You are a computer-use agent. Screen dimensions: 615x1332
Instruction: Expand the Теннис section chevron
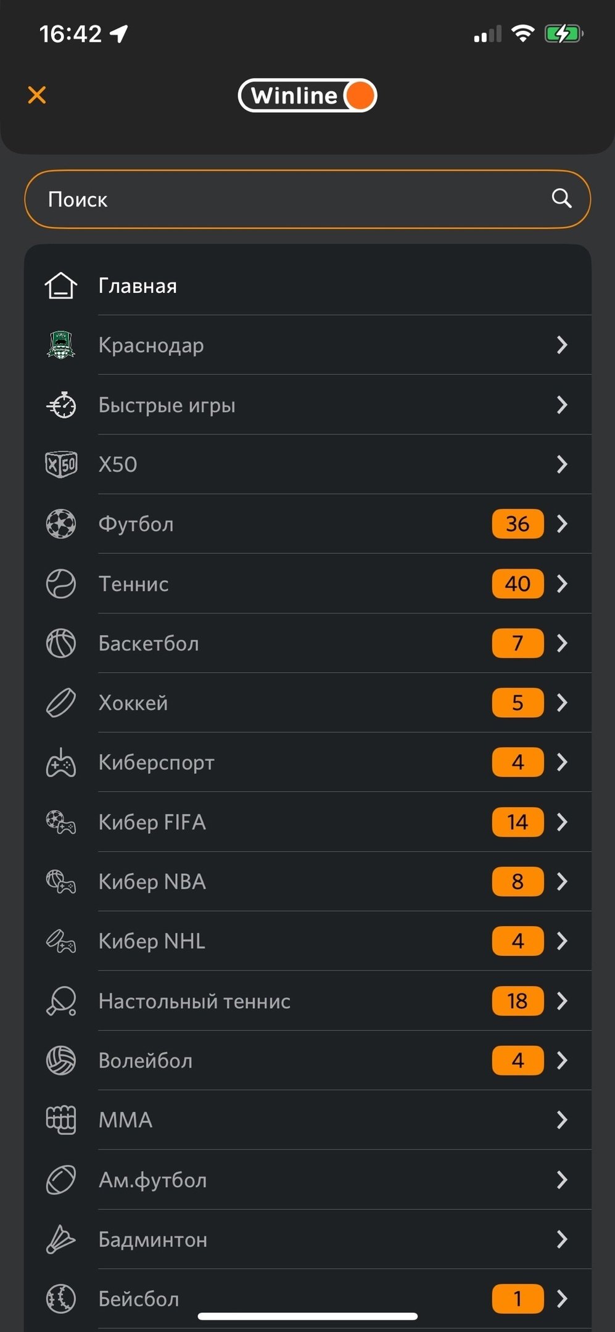point(562,583)
